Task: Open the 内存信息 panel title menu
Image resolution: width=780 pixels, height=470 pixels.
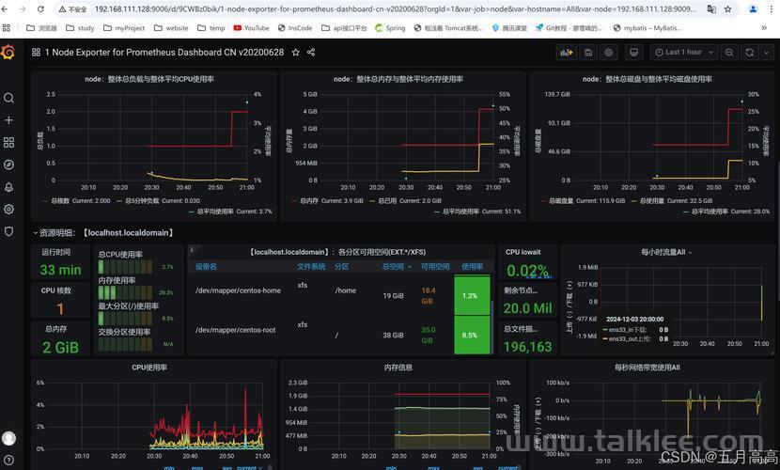Action: point(398,368)
